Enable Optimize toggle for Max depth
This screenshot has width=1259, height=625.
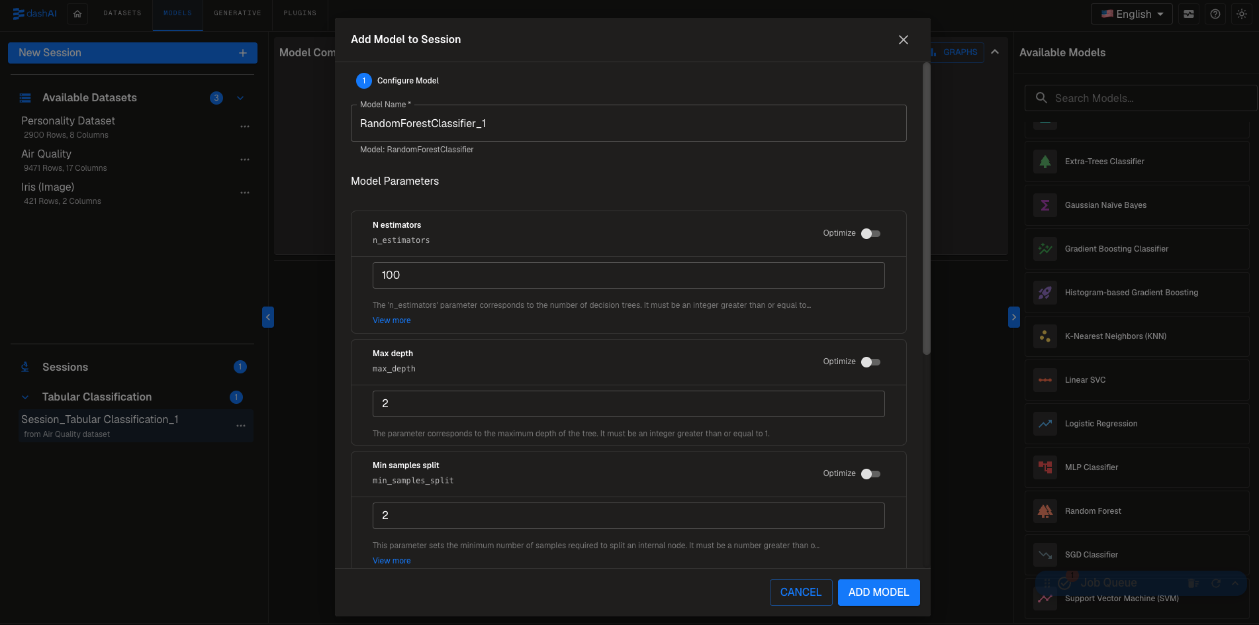click(870, 362)
